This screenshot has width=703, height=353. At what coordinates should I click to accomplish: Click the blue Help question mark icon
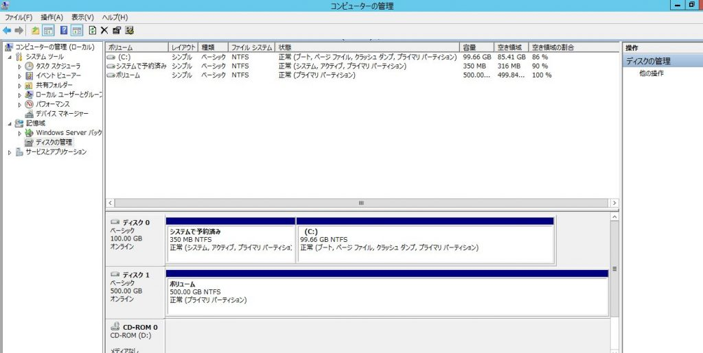click(x=63, y=30)
